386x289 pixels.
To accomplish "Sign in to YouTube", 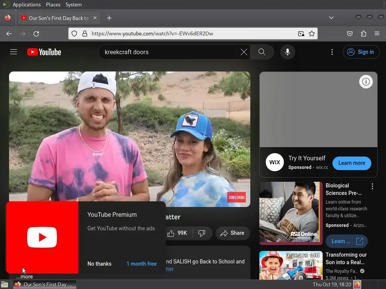I will point(361,52).
